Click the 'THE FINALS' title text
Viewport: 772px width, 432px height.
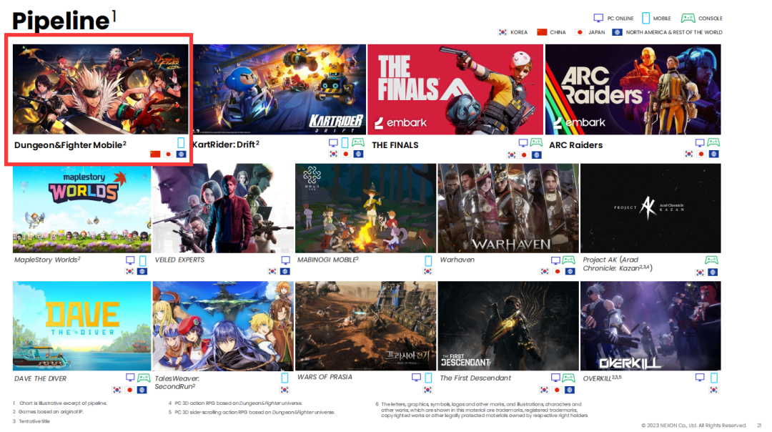click(x=395, y=144)
